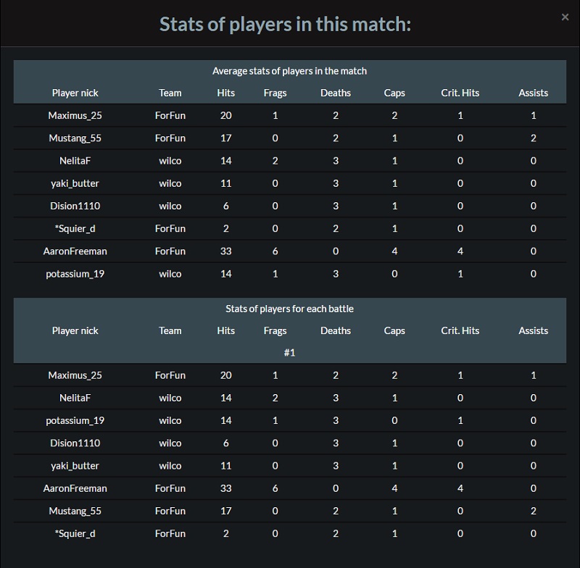Click the Team header in each-battle table
Image resolution: width=580 pixels, height=568 pixels.
pos(170,330)
